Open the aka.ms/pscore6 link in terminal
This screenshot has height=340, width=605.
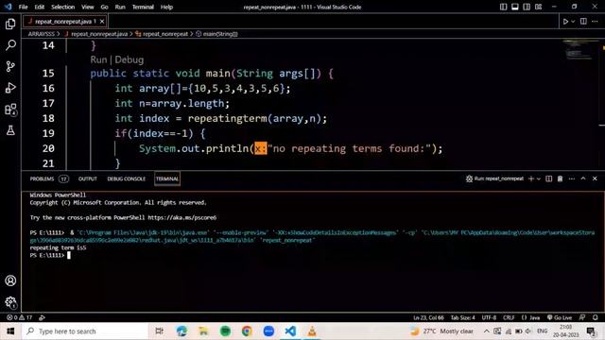pyautogui.click(x=182, y=218)
